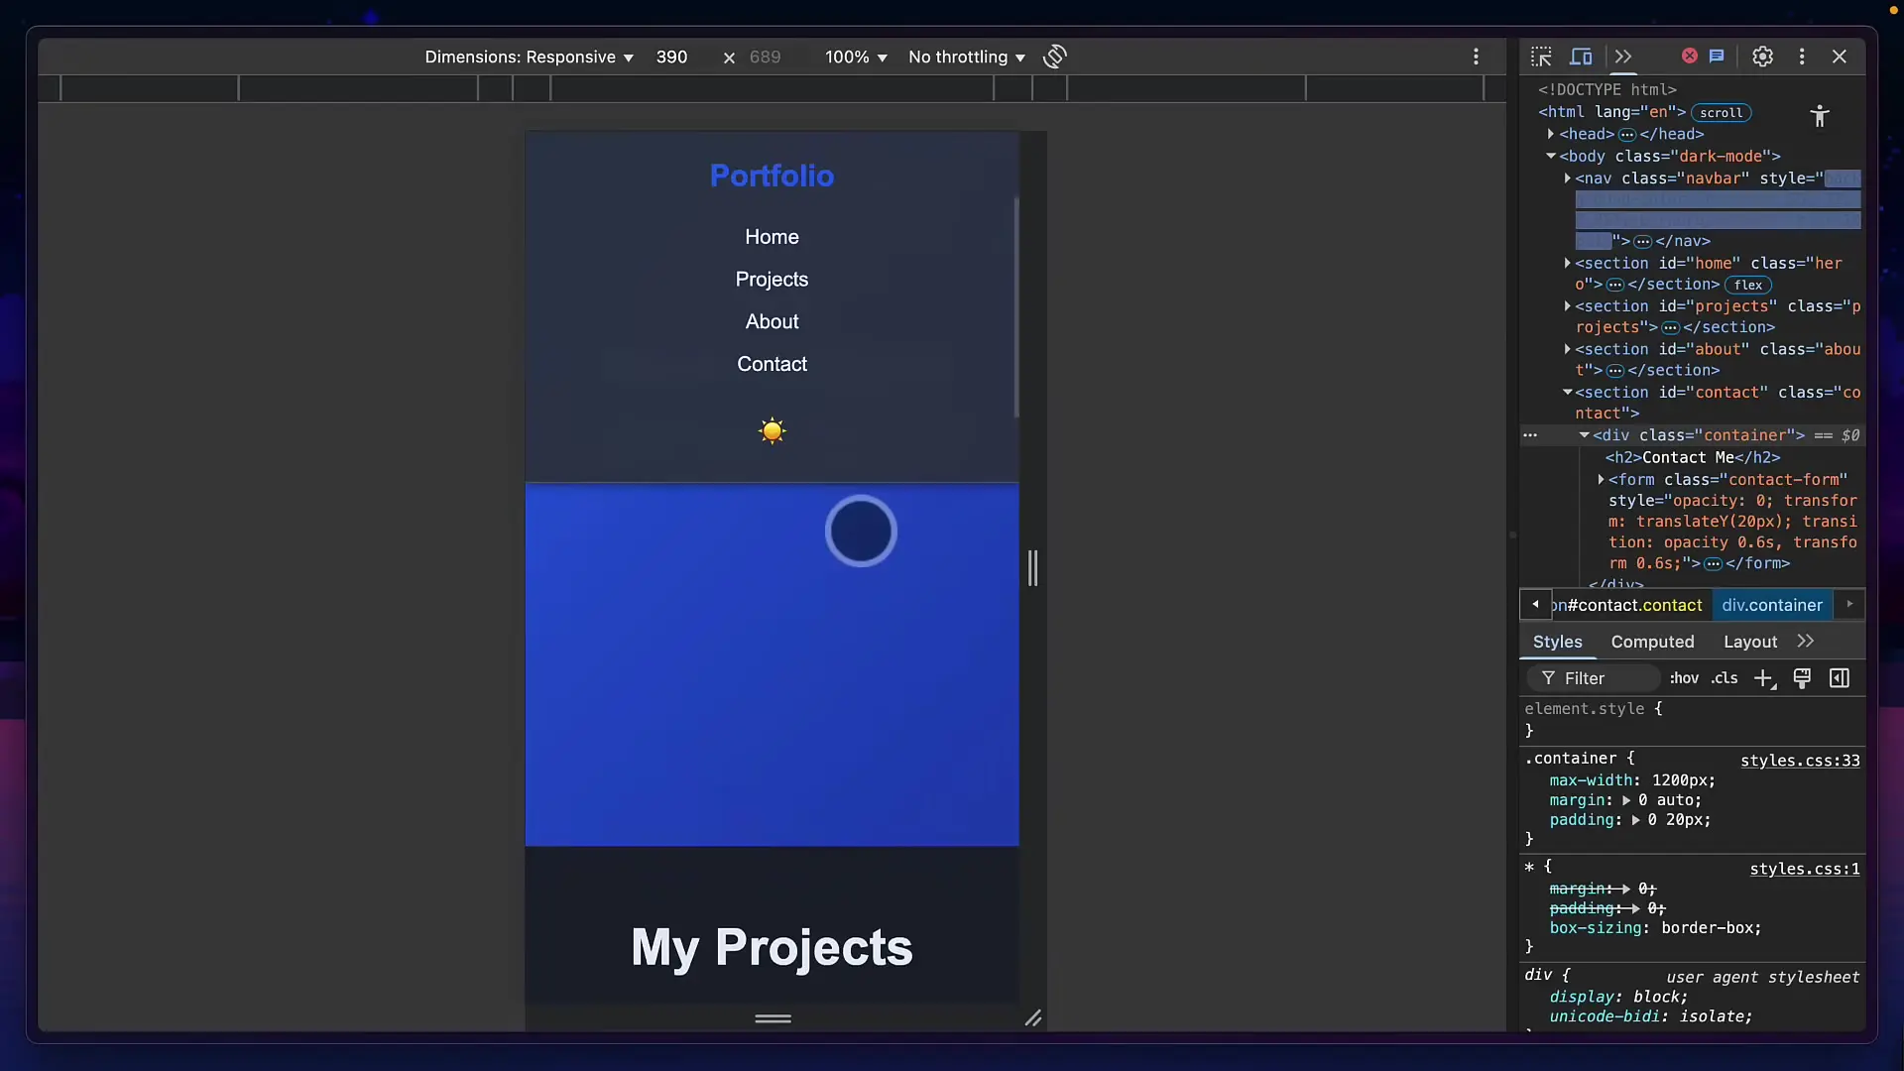Screen dimensions: 1904x1071
Task: Toggle the :hov element state panel
Action: click(x=1684, y=678)
